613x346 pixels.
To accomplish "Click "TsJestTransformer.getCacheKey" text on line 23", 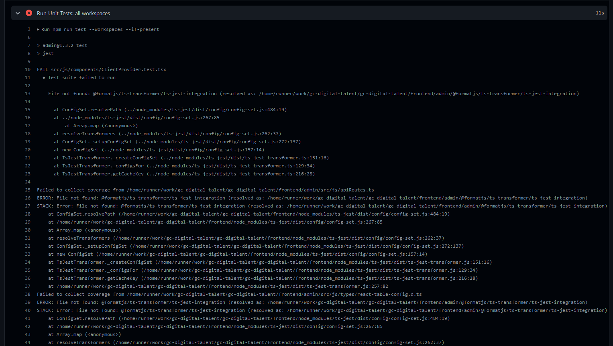I will coord(103,174).
